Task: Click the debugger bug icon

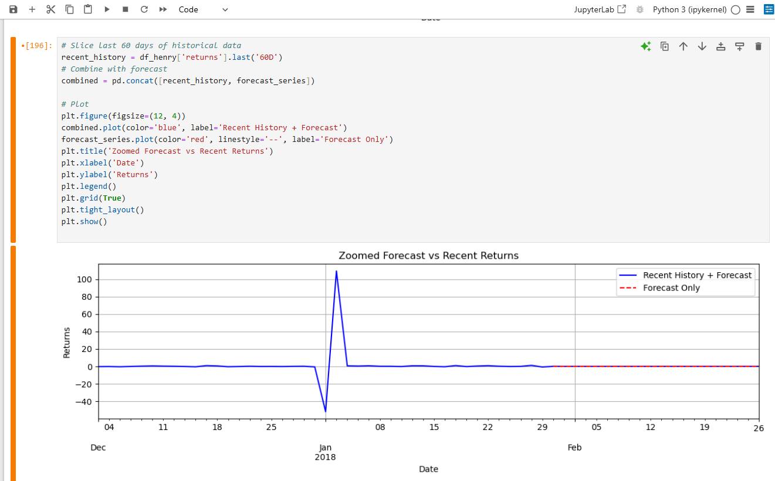Action: point(640,9)
